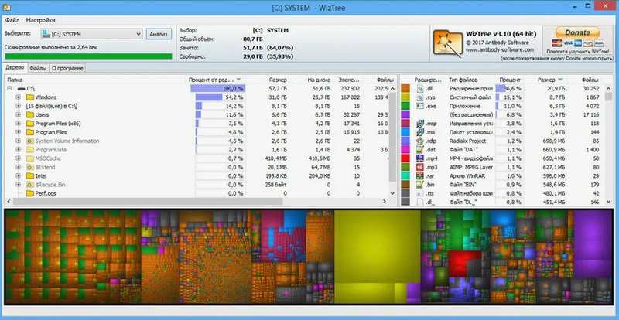Click the WizTree logo icon

pos(446,40)
